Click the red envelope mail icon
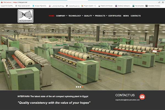This screenshot has height=110, width=165. tap(142, 97)
